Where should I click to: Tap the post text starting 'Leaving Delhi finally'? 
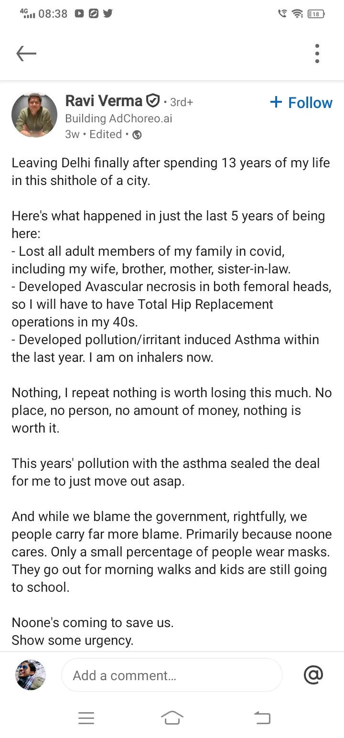coord(171,172)
